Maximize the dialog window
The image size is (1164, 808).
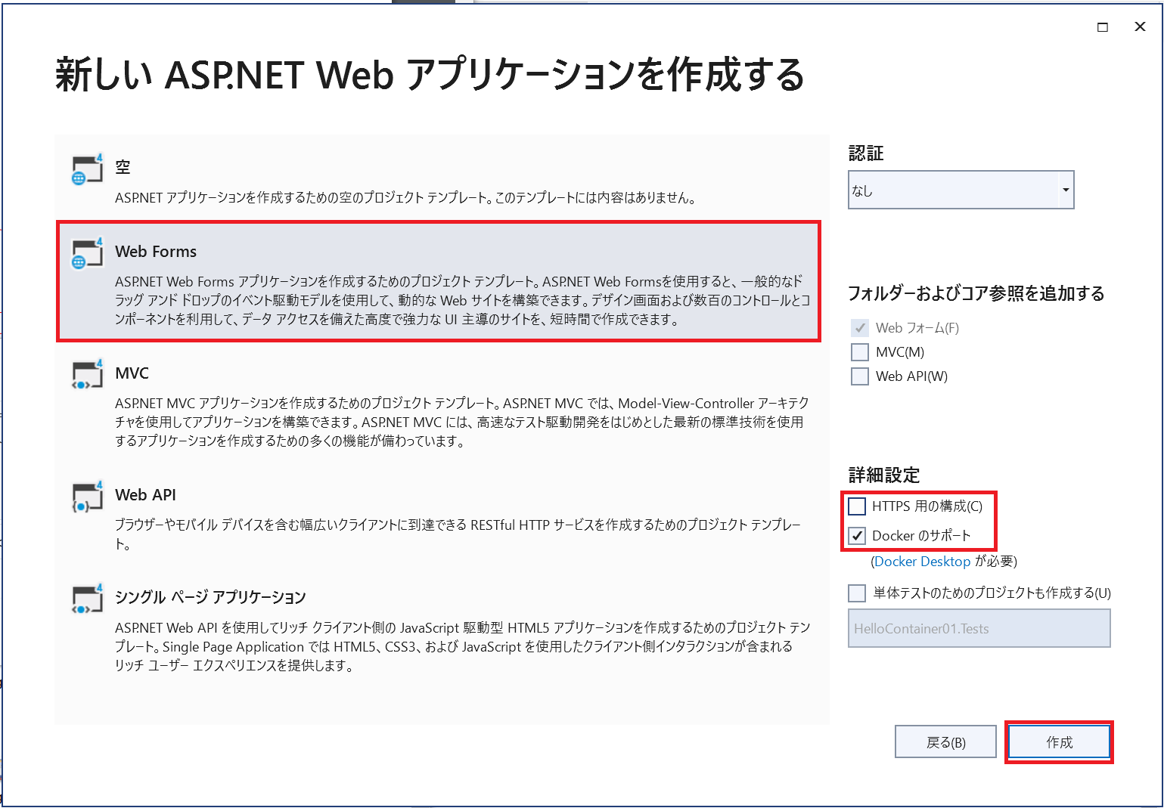click(1103, 27)
